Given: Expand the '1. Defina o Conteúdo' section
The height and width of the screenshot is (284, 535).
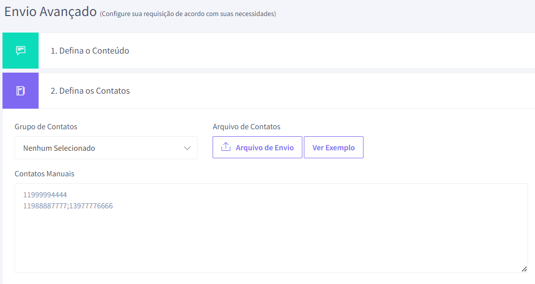Looking at the screenshot, I should (90, 51).
